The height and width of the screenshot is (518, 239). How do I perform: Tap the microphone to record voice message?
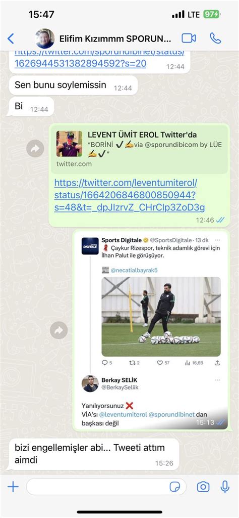tap(225, 487)
